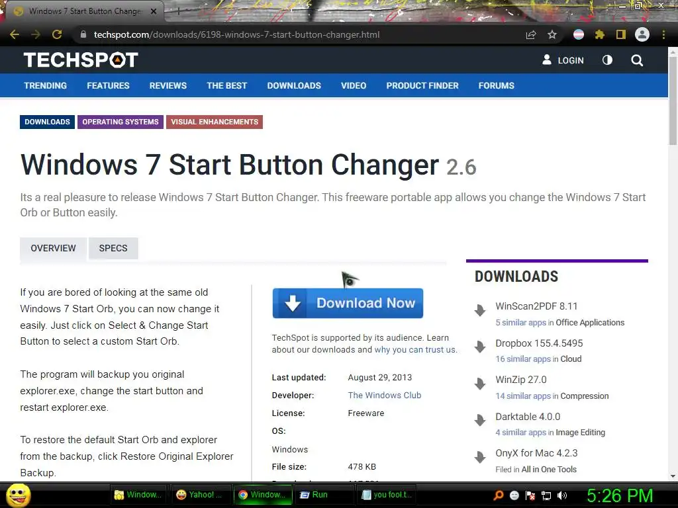The width and height of the screenshot is (678, 508).
Task: Open the FEATURES nav item
Action: coord(108,85)
